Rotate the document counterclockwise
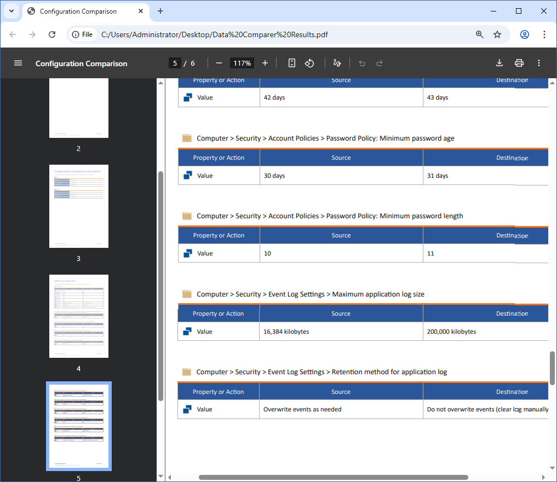This screenshot has width=557, height=482. 309,63
